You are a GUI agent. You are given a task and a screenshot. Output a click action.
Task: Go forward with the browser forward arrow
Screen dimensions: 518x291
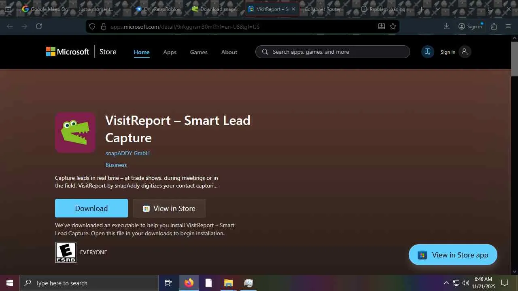[x=24, y=26]
